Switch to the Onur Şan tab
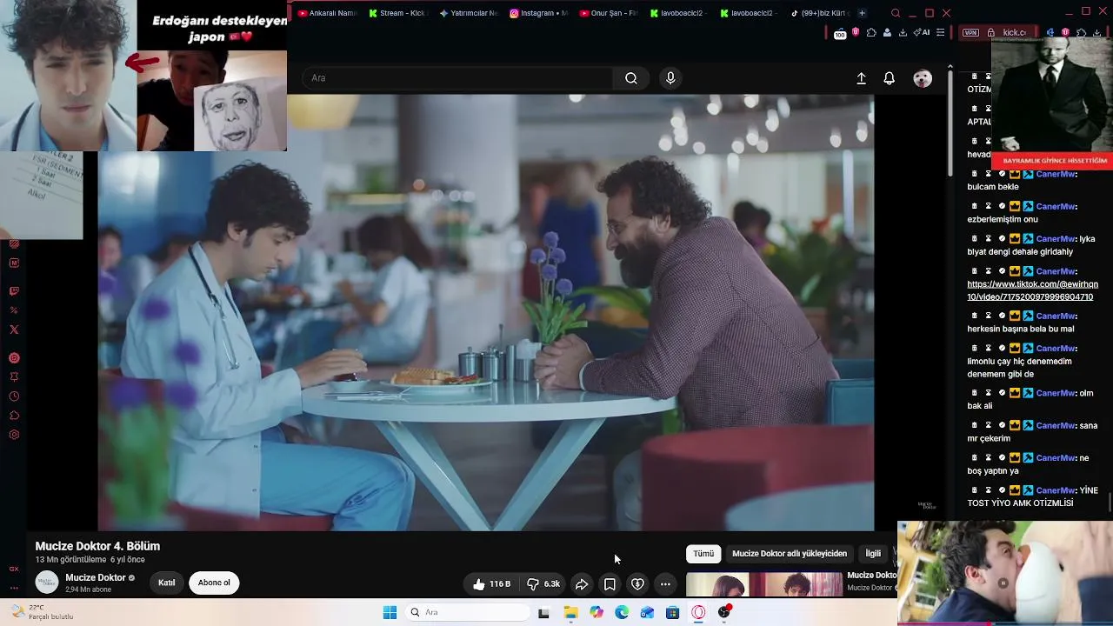 click(609, 13)
